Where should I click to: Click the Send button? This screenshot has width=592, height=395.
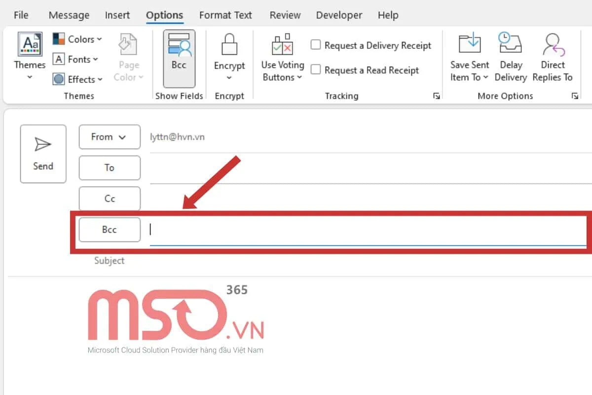click(43, 154)
